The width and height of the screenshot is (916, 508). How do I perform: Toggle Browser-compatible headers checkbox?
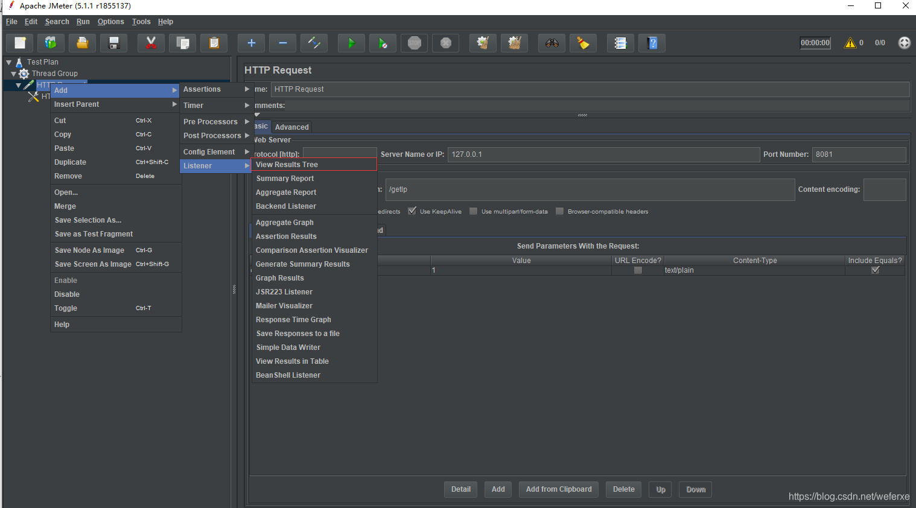click(x=560, y=211)
